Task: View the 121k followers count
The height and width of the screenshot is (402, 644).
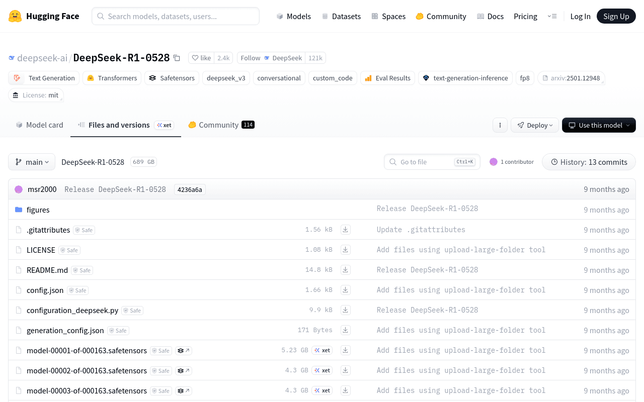Action: coord(315,58)
